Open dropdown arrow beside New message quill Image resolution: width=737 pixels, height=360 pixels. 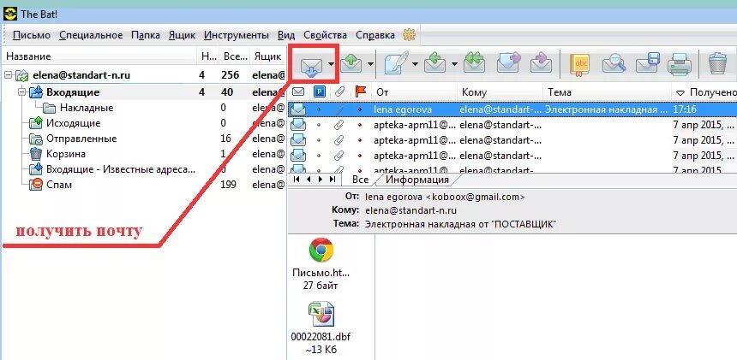point(415,63)
